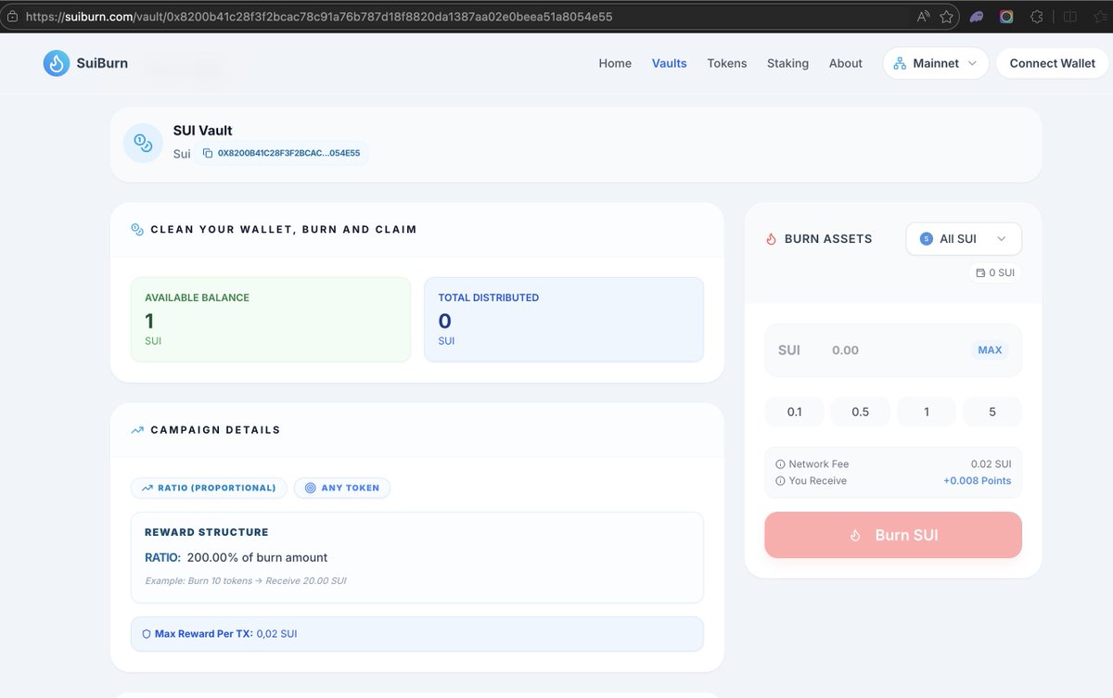Viewport: 1113px width, 698px height.
Task: Open the Vaults nav item
Action: [x=670, y=63]
